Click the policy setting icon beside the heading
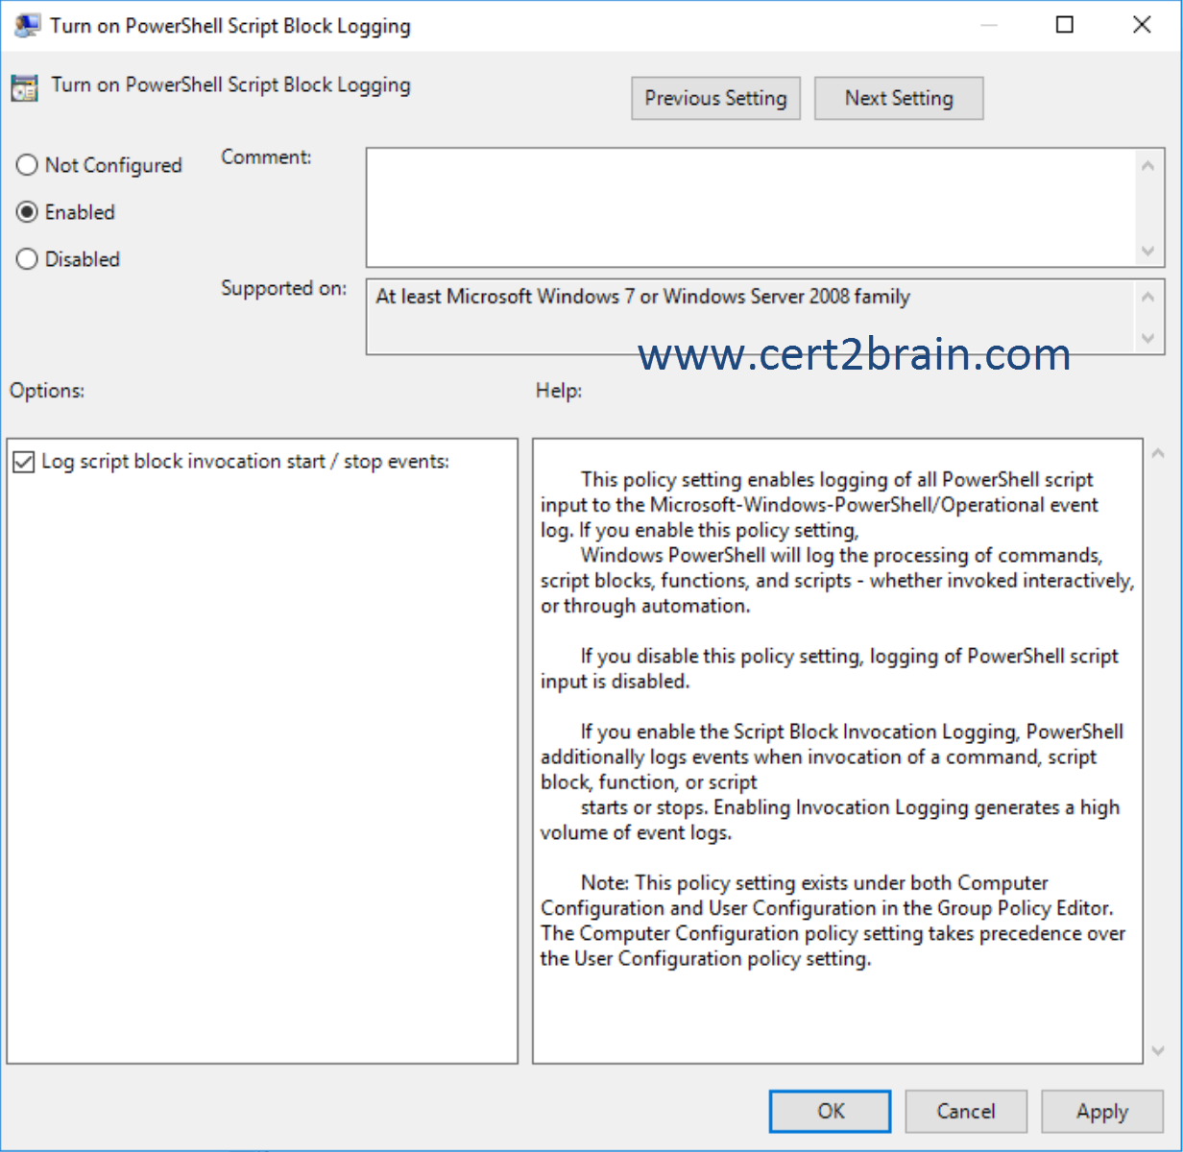 (x=24, y=87)
